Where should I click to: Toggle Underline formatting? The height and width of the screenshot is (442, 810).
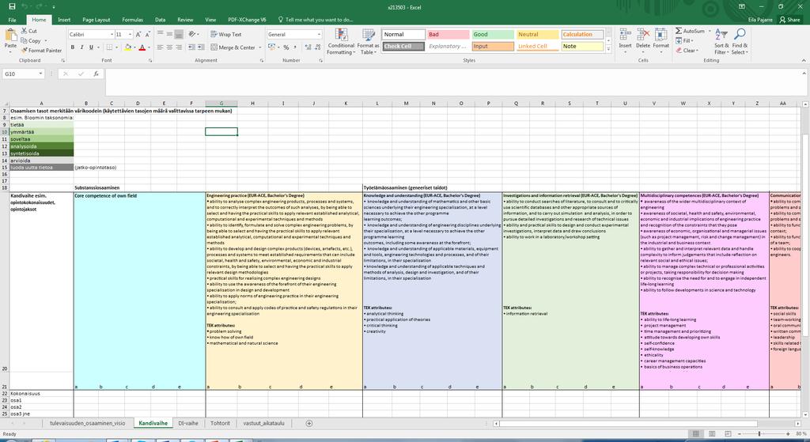(x=91, y=47)
